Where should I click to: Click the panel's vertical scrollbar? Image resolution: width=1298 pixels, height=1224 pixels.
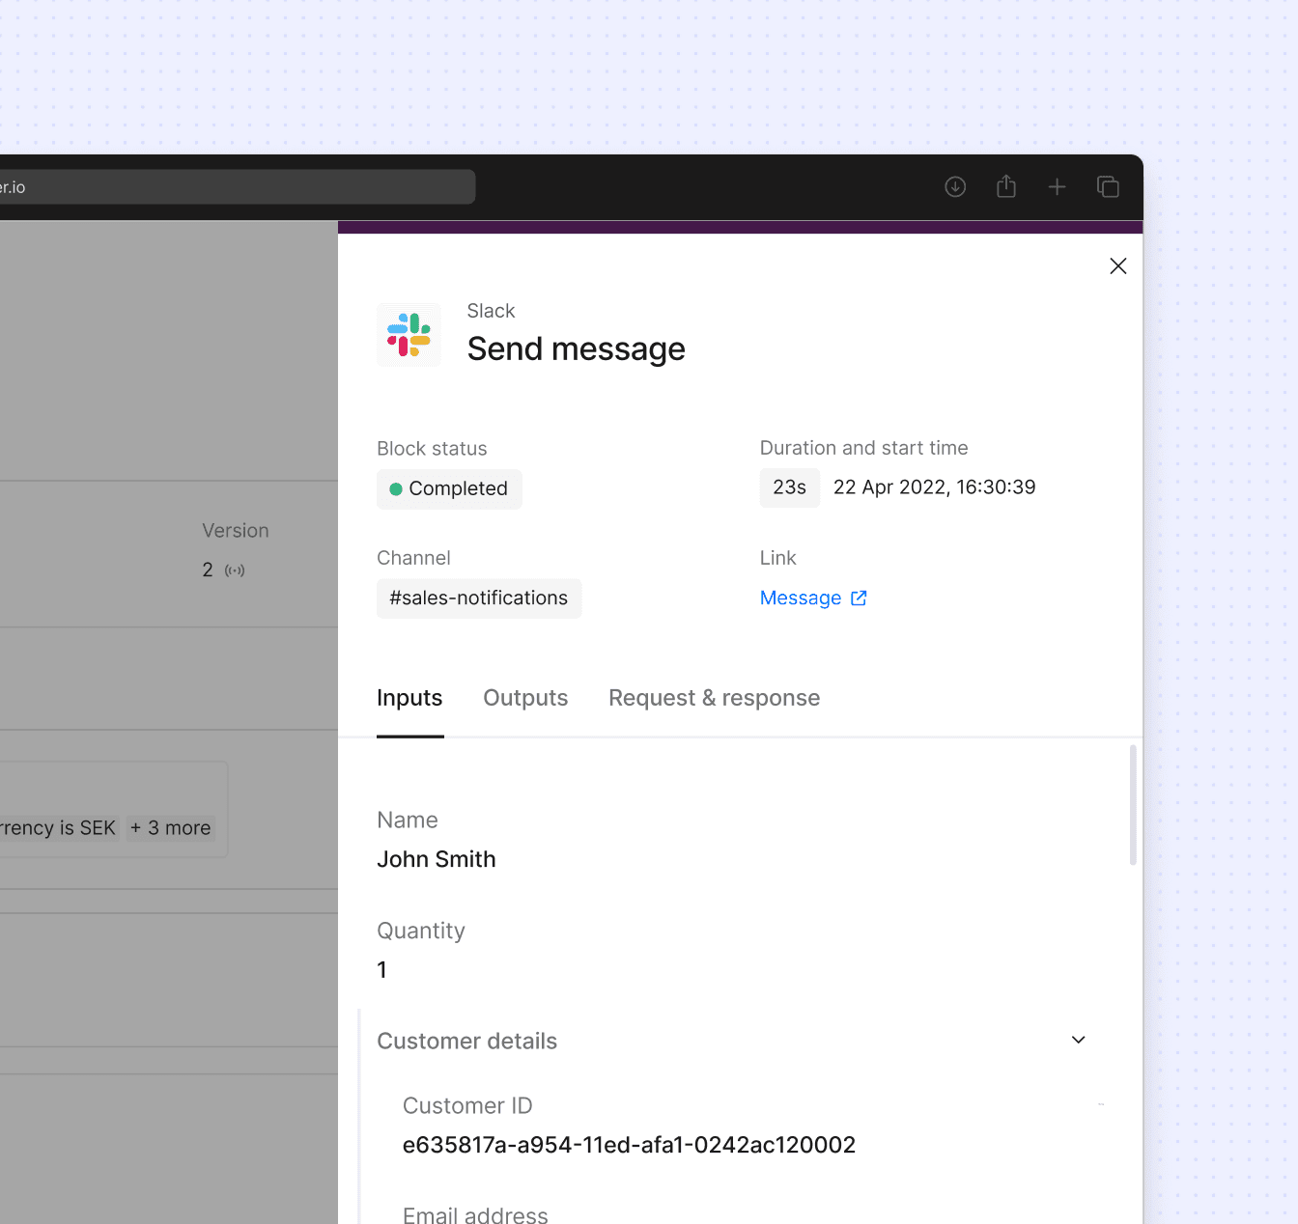coord(1133,805)
